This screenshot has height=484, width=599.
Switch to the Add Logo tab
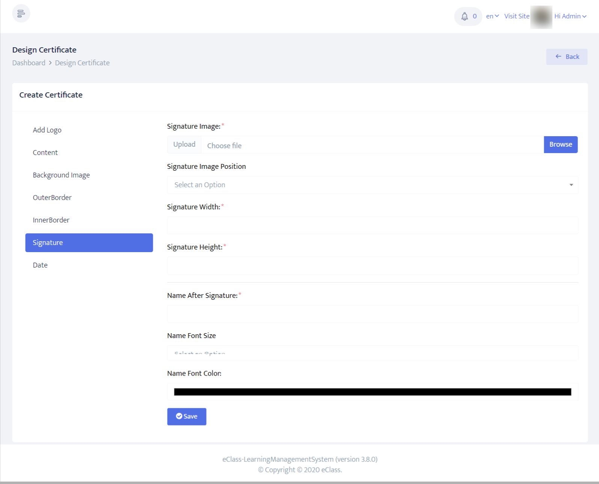point(47,130)
